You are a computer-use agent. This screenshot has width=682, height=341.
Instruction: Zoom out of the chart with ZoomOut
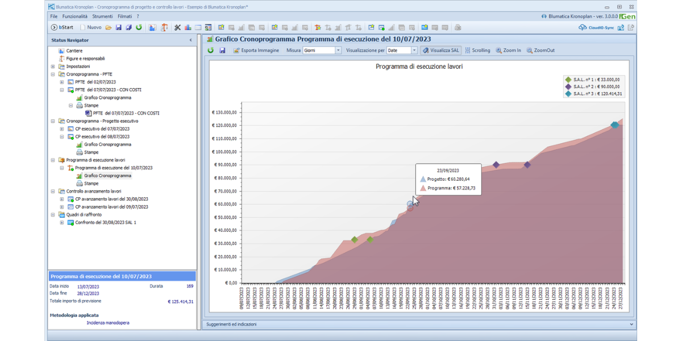click(x=540, y=51)
